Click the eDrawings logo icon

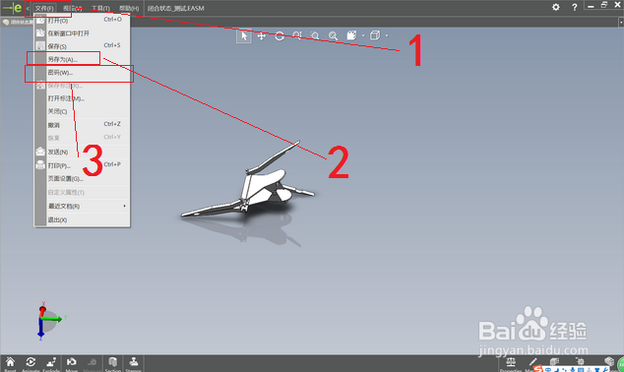(13, 8)
